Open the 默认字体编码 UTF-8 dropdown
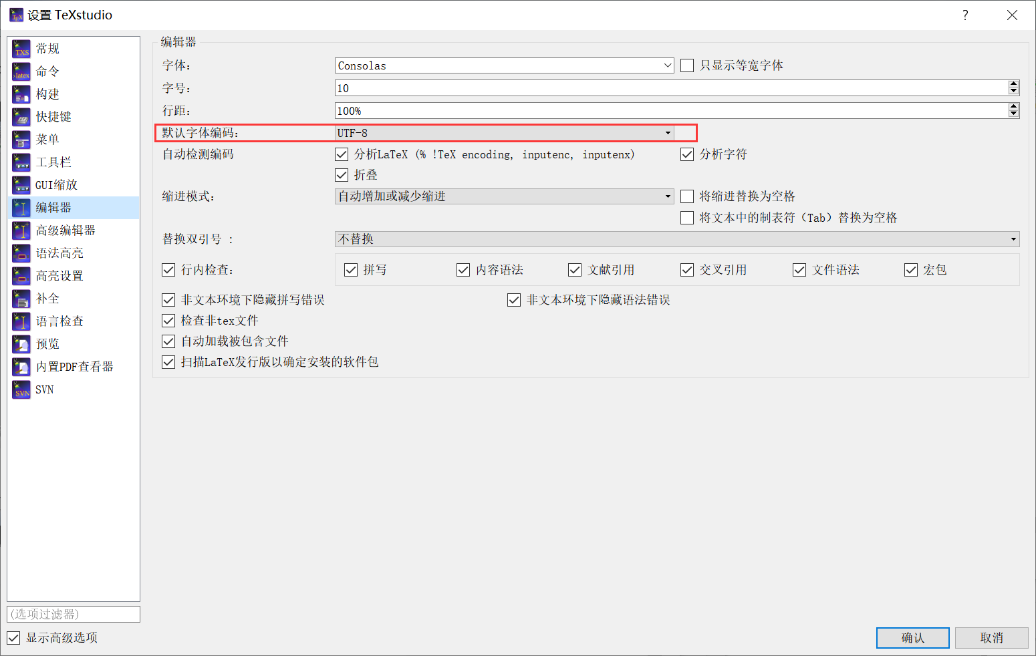Image resolution: width=1036 pixels, height=656 pixels. pyautogui.click(x=505, y=133)
